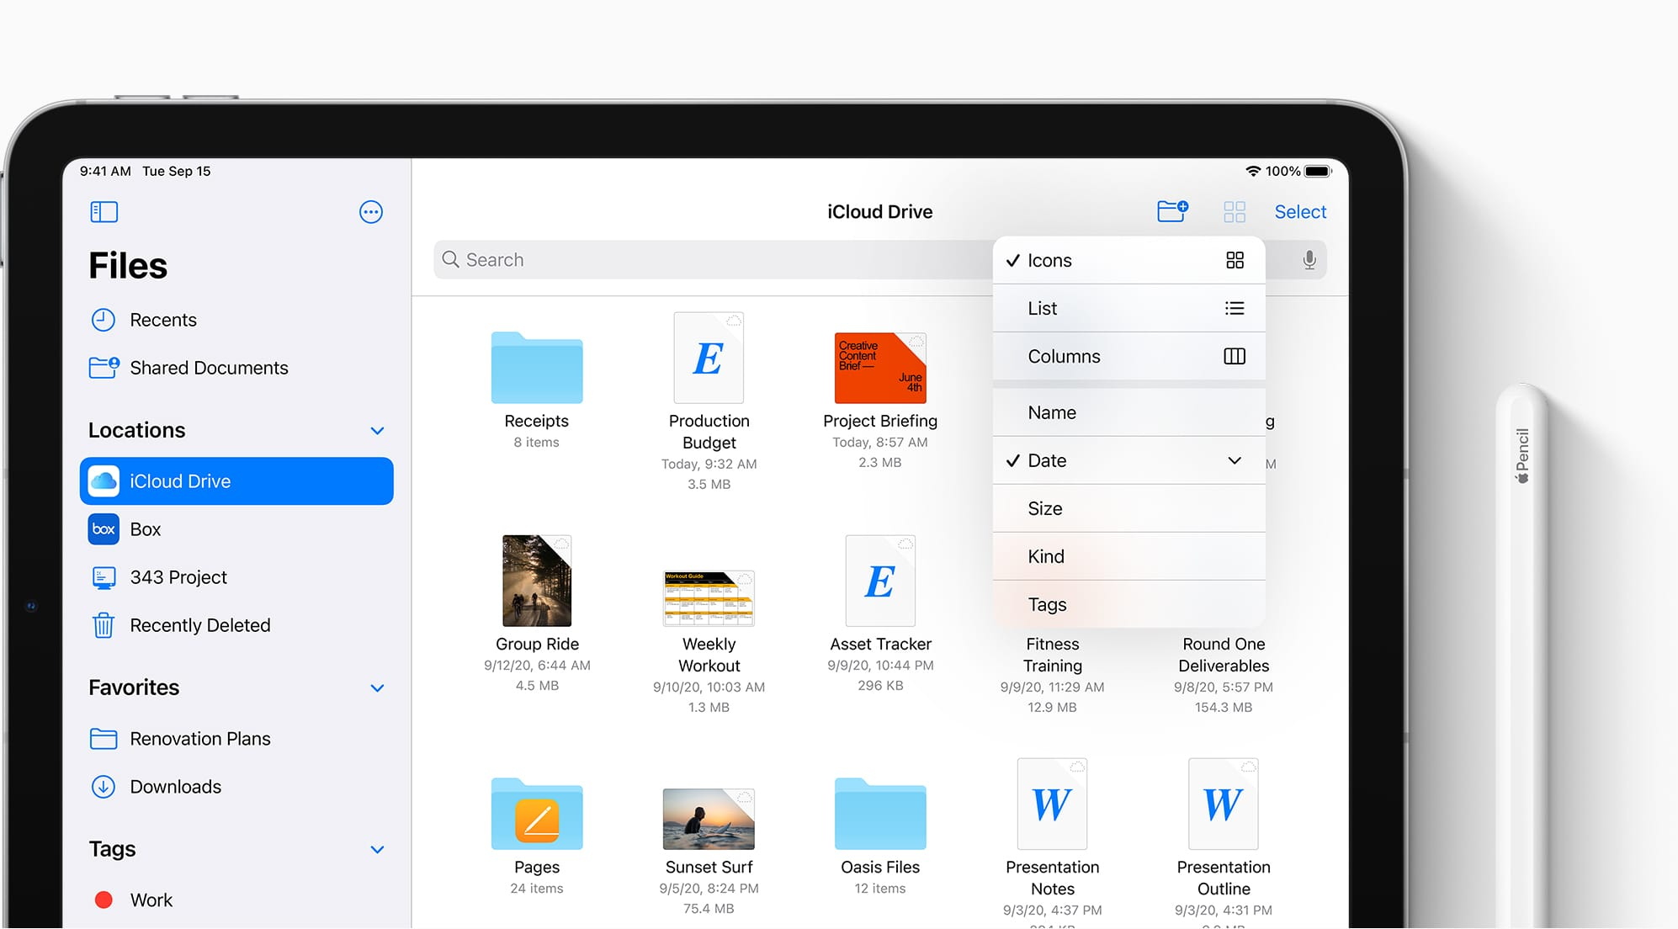Open the Presentation Notes Word document
1678x929 pixels.
pyautogui.click(x=1052, y=804)
